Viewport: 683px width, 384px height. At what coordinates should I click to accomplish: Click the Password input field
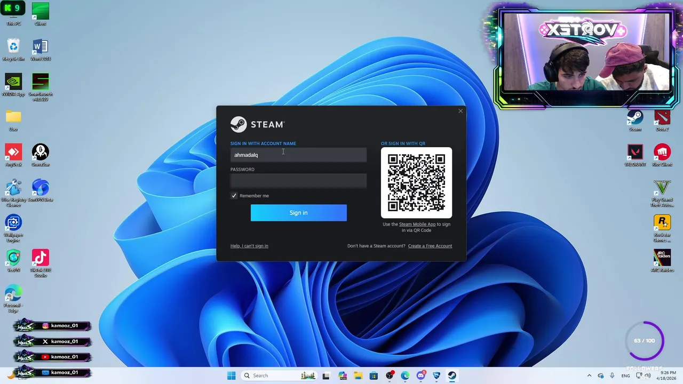click(x=298, y=181)
